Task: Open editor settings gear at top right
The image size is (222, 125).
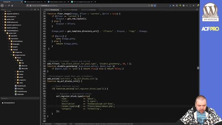Action: pos(197,9)
